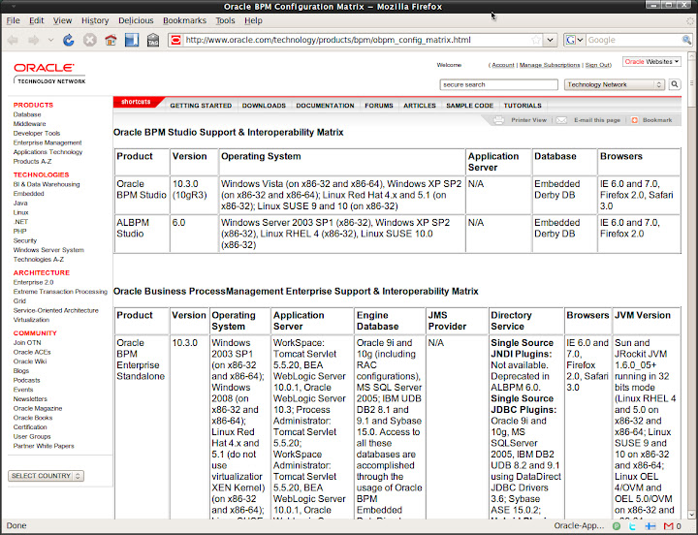The width and height of the screenshot is (698, 535).
Task: Go back with the back arrow button
Action: pyautogui.click(x=13, y=40)
